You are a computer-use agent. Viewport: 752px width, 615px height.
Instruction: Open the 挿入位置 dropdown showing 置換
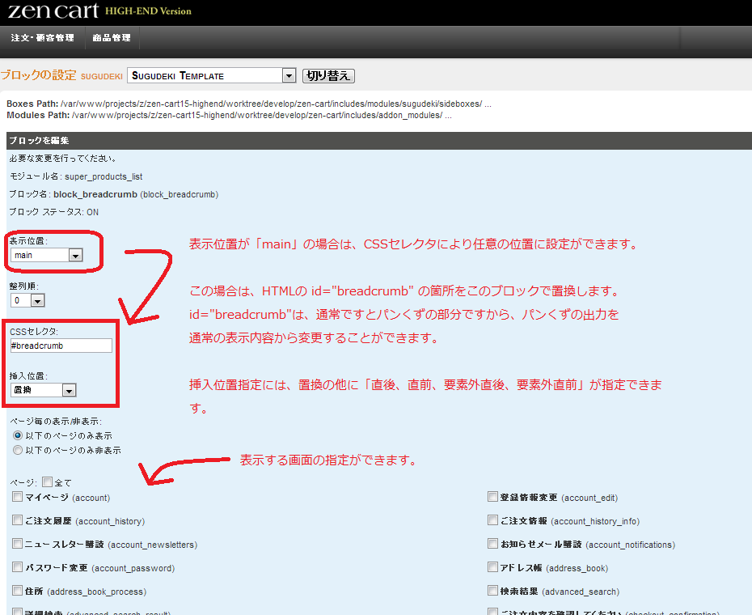[x=44, y=391]
